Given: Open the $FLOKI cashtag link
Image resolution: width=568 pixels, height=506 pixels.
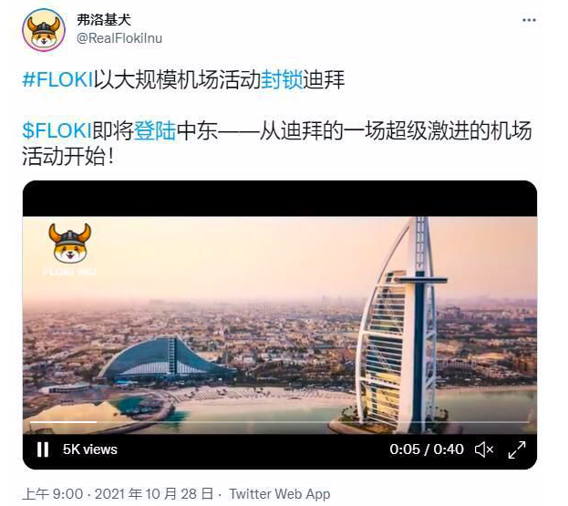Looking at the screenshot, I should point(57,130).
